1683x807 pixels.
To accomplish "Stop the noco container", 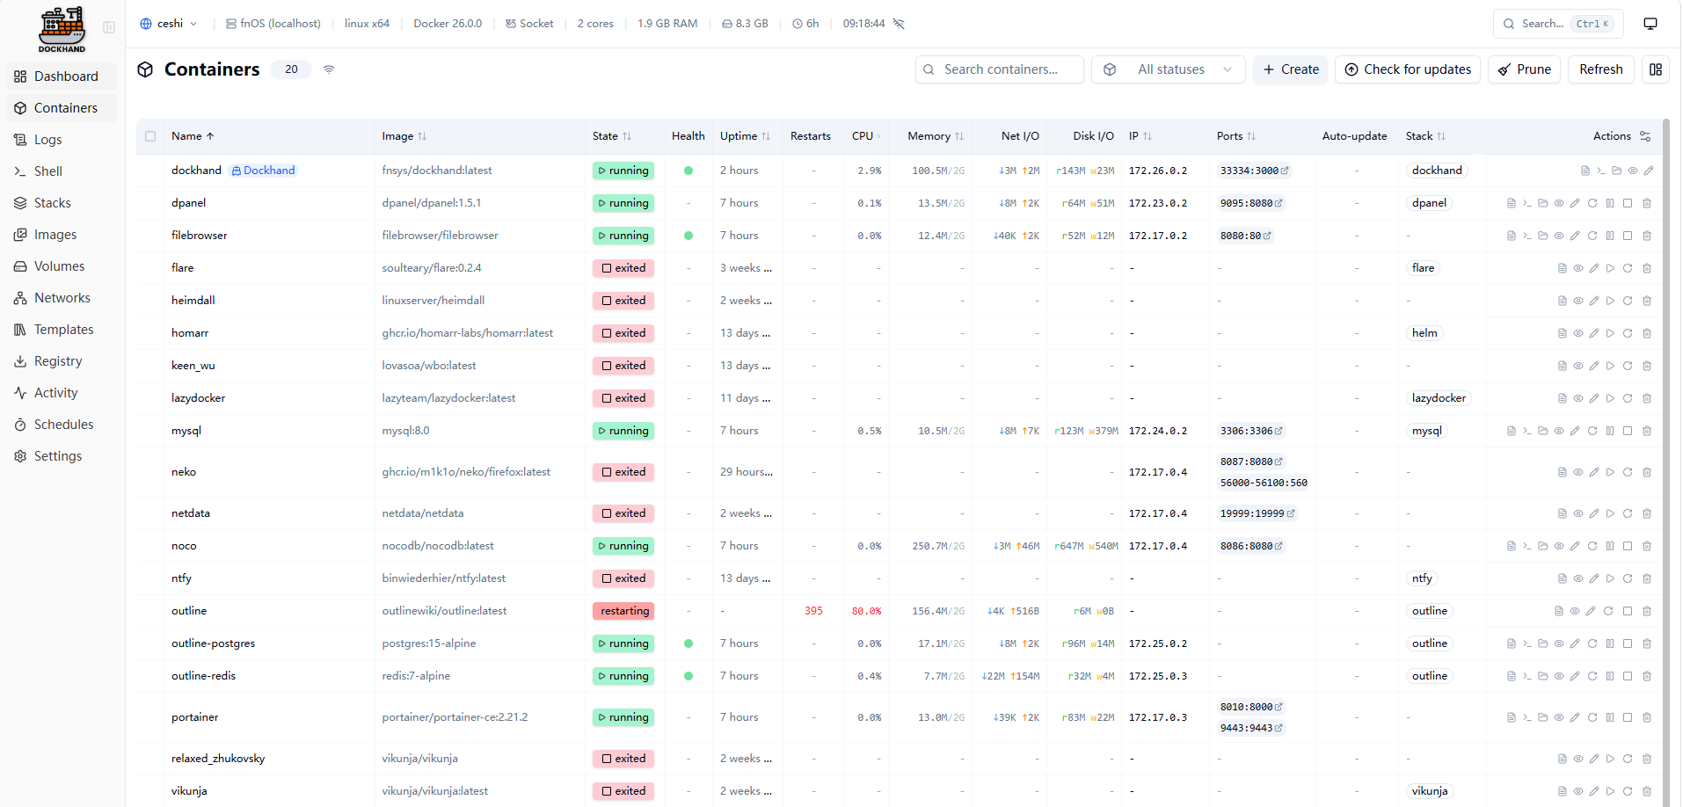I will [1628, 546].
